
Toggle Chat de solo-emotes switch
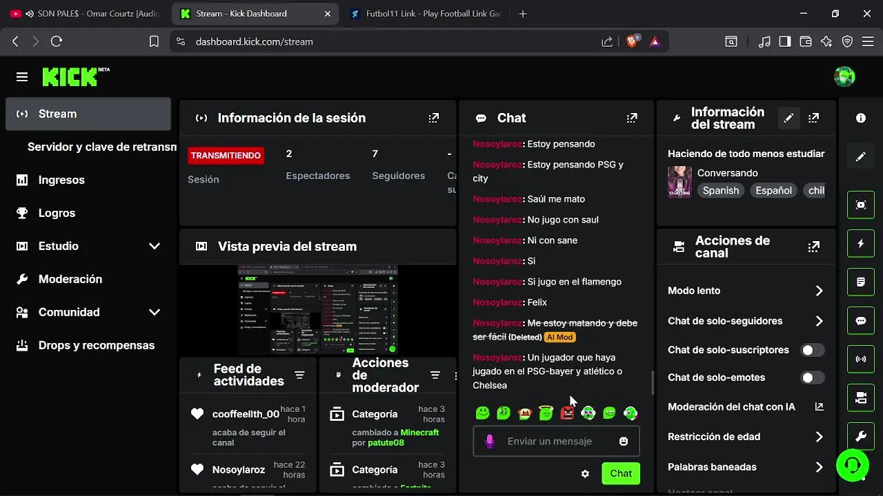point(812,378)
